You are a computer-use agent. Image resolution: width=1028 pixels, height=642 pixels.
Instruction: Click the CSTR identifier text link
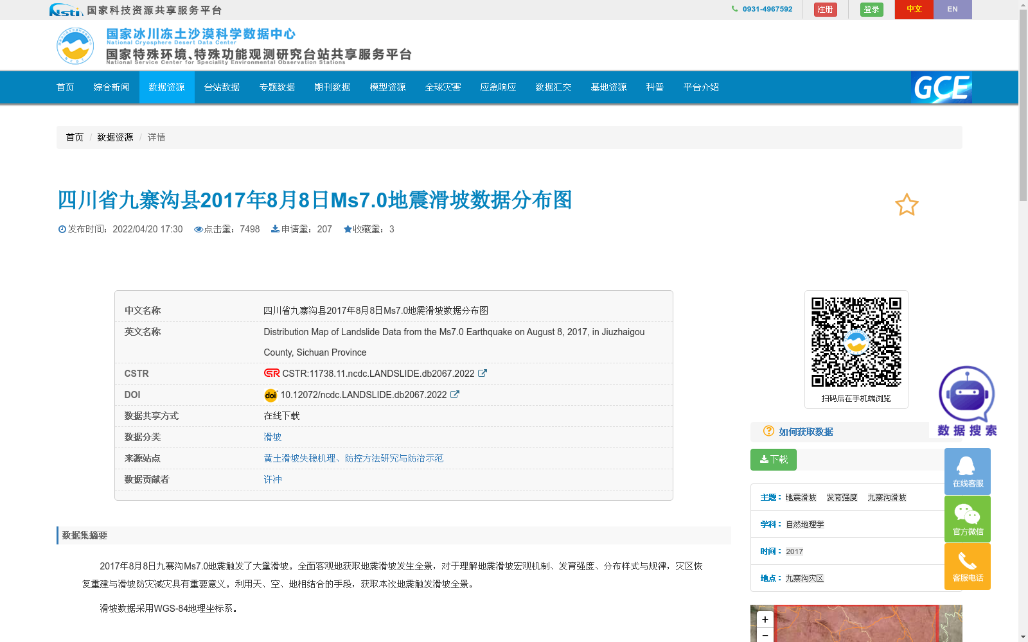378,374
